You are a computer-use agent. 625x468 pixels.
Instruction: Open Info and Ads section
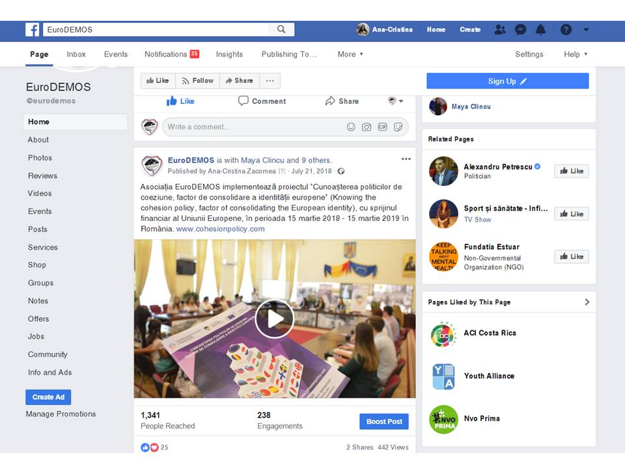[50, 372]
